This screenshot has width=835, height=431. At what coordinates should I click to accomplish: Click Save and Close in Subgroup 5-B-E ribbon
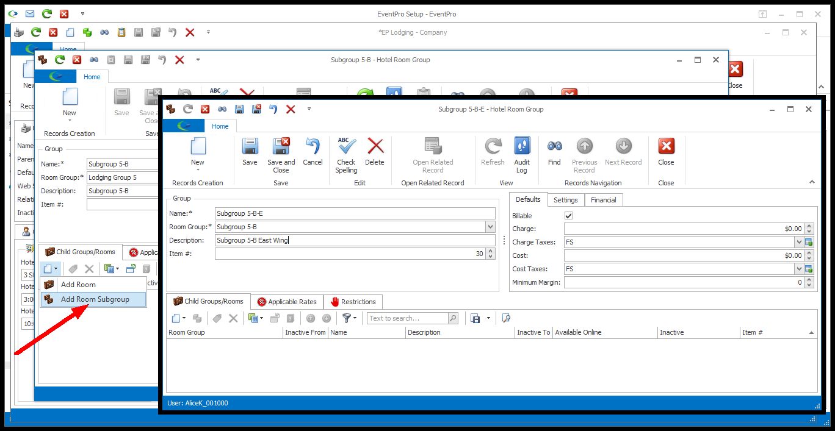pos(281,155)
